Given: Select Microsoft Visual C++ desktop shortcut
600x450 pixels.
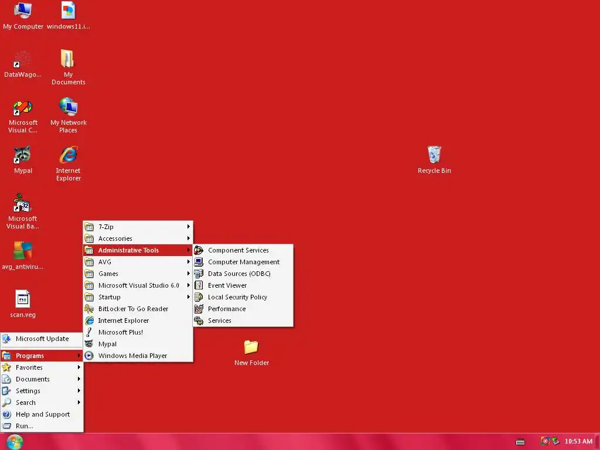Looking at the screenshot, I should pyautogui.click(x=23, y=116).
